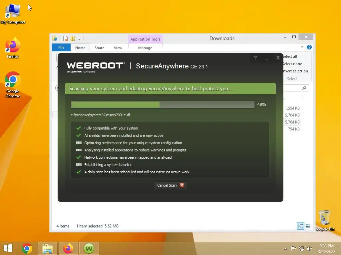This screenshot has width=341, height=255.
Task: Open the Action Center flag icon
Action: point(294,248)
